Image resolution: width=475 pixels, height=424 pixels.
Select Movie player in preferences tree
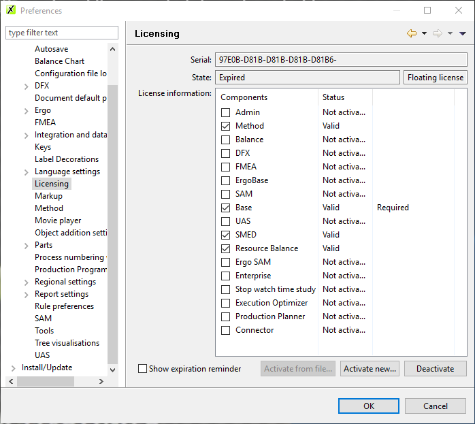click(58, 221)
